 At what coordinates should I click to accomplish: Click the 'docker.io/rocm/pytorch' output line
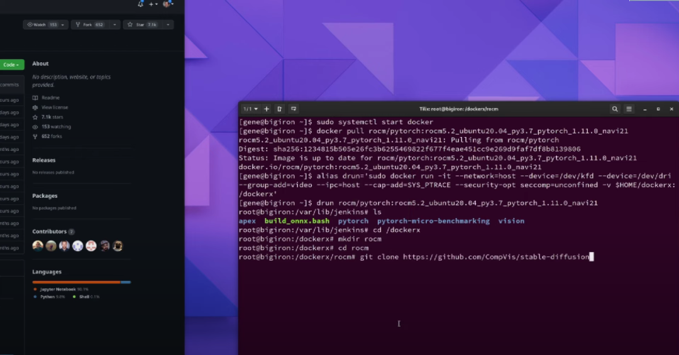point(390,167)
